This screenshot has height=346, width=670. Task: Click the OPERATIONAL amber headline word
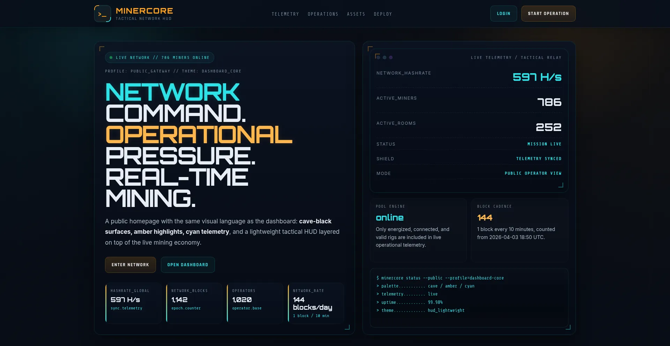(x=199, y=135)
